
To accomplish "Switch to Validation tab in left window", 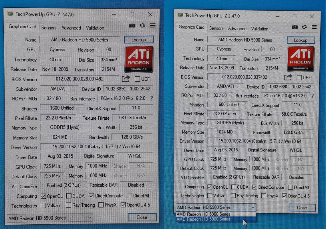I will pyautogui.click(x=95, y=28).
